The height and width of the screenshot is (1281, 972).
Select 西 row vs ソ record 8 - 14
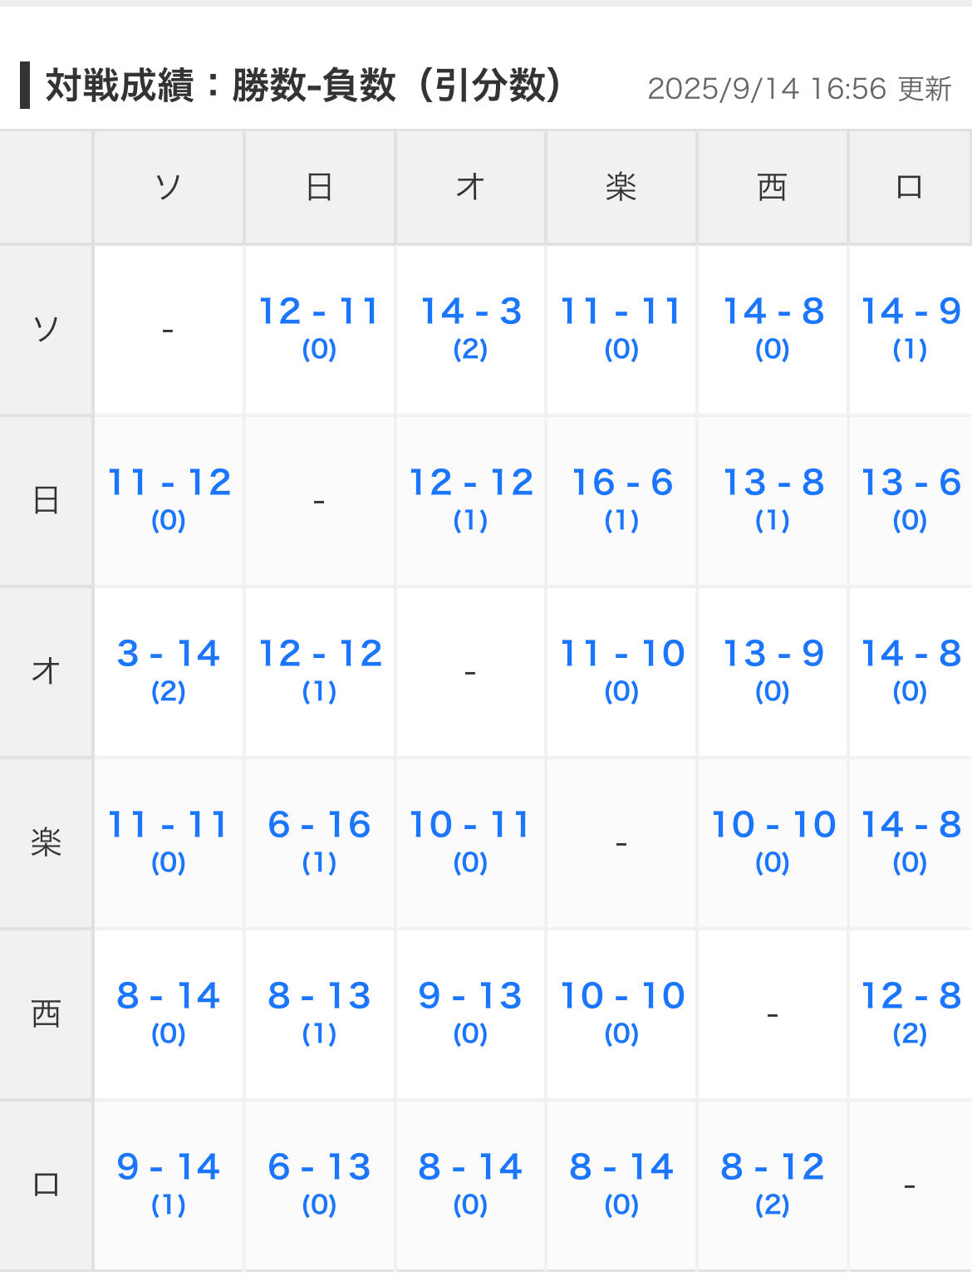point(169,998)
